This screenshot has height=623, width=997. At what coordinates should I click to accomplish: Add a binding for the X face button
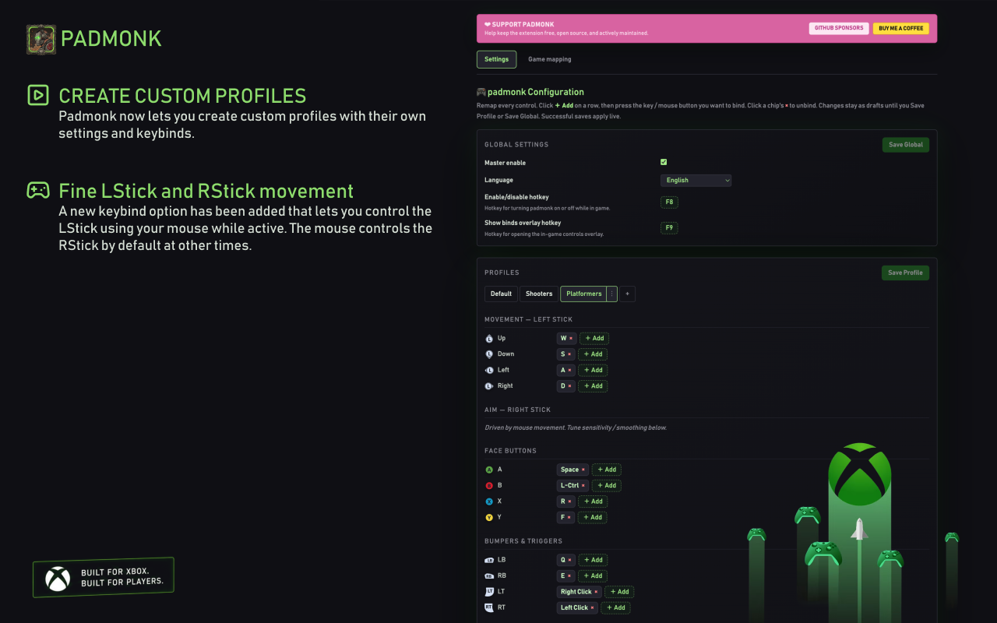pos(593,502)
